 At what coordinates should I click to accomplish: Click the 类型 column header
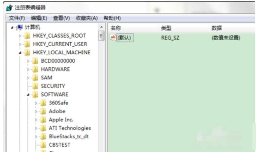[166, 28]
